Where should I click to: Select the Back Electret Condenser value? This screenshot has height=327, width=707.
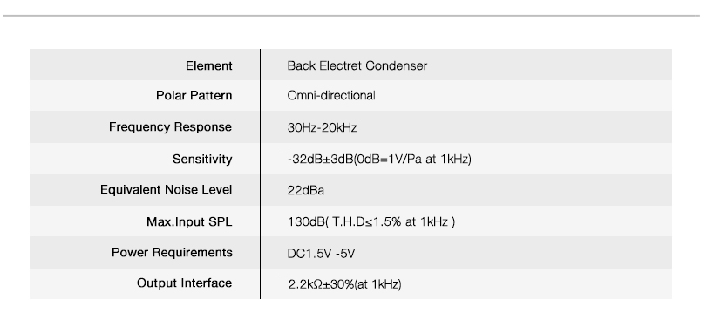tap(357, 66)
